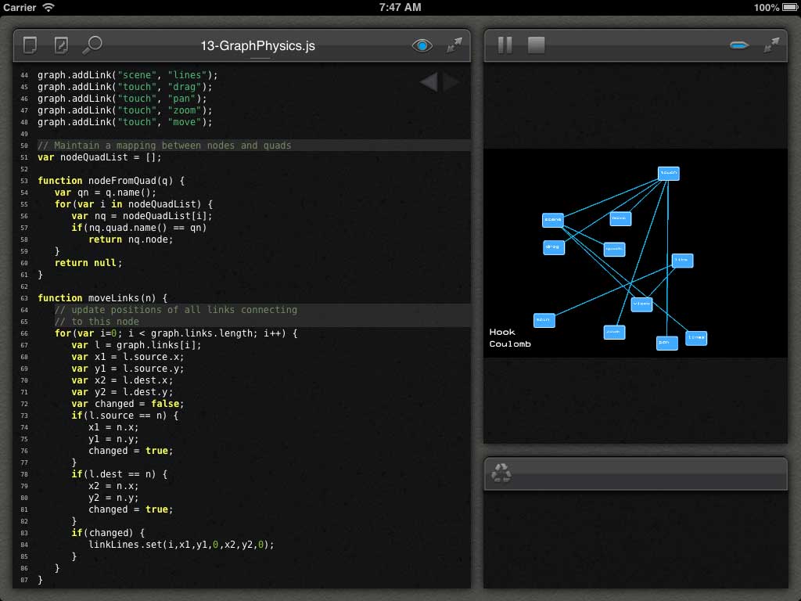
Task: Select the 'touch' graph node
Action: pyautogui.click(x=668, y=173)
